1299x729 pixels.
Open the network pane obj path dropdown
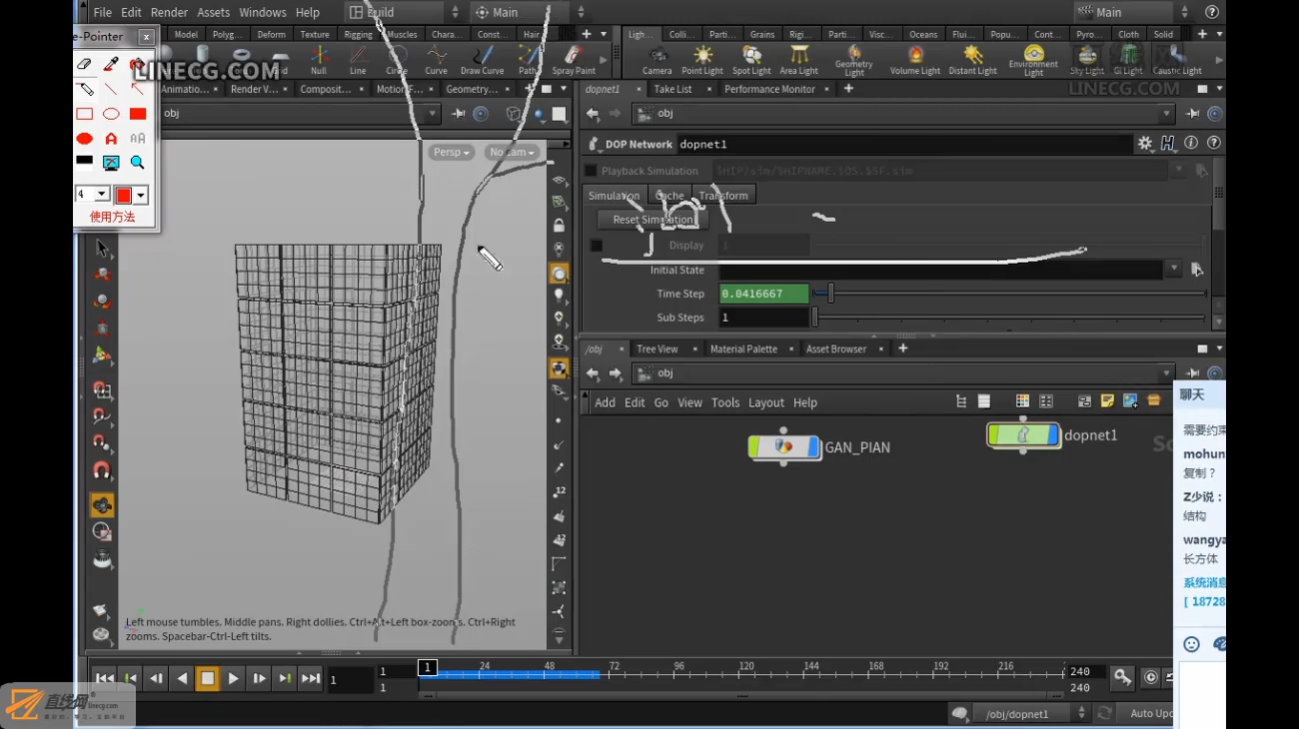click(x=1166, y=373)
